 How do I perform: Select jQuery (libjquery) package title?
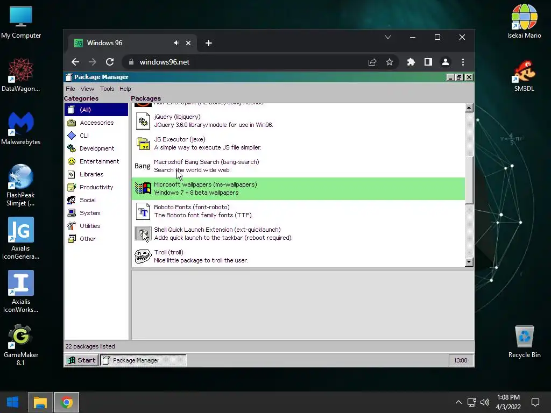177,117
